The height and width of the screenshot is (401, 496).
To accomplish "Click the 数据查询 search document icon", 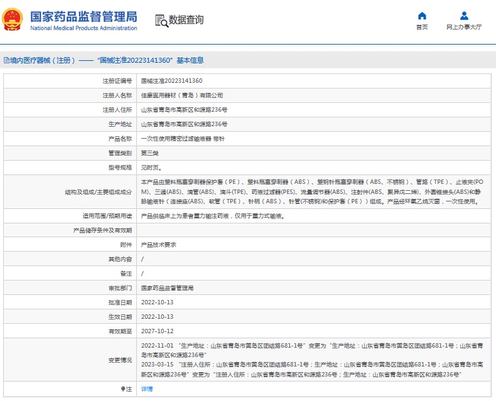I will [x=161, y=21].
